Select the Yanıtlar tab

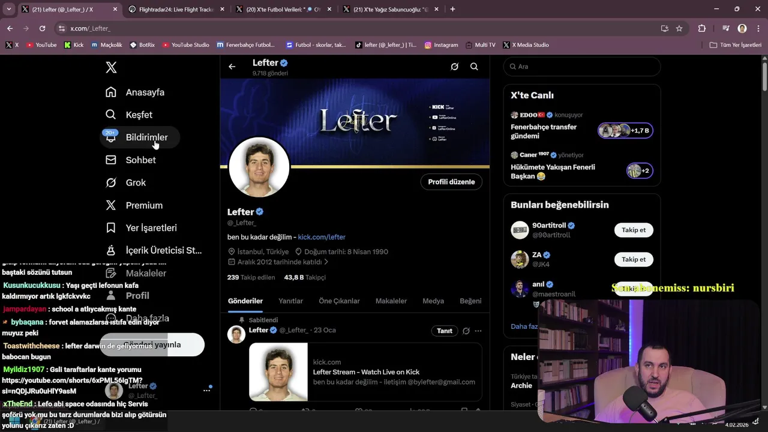coord(290,301)
